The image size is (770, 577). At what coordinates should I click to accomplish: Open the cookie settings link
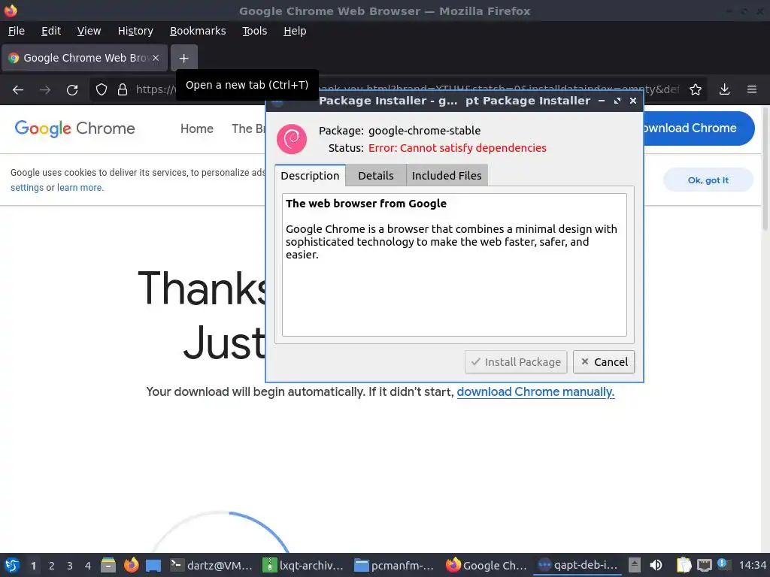pyautogui.click(x=27, y=187)
